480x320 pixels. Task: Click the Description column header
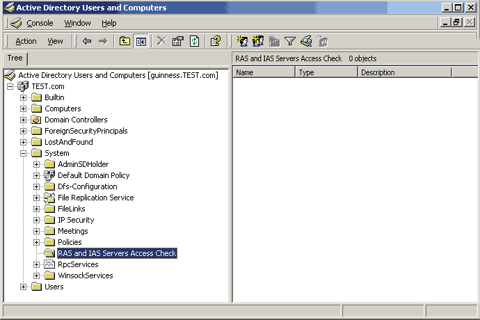[404, 72]
